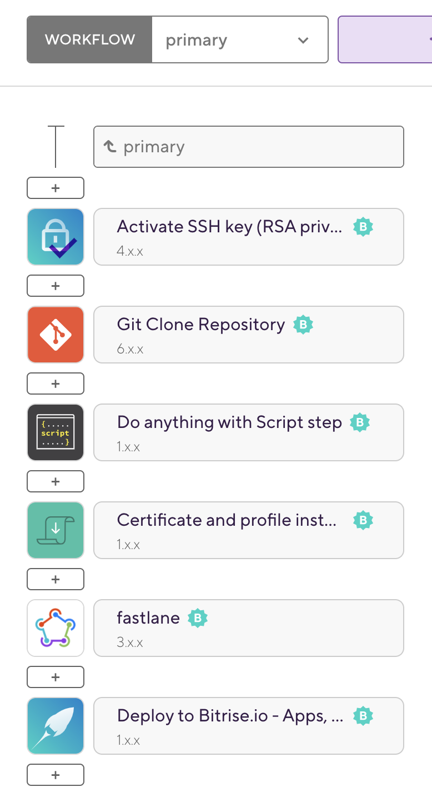Add a step above Activate SSH key
This screenshot has width=432, height=797.
pos(56,188)
